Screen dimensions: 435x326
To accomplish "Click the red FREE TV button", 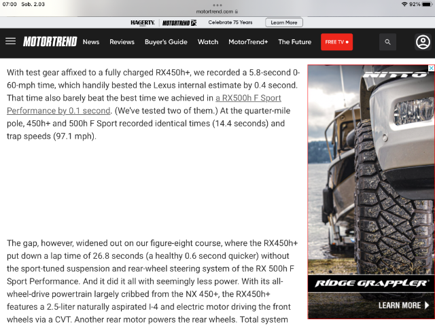I will point(337,42).
